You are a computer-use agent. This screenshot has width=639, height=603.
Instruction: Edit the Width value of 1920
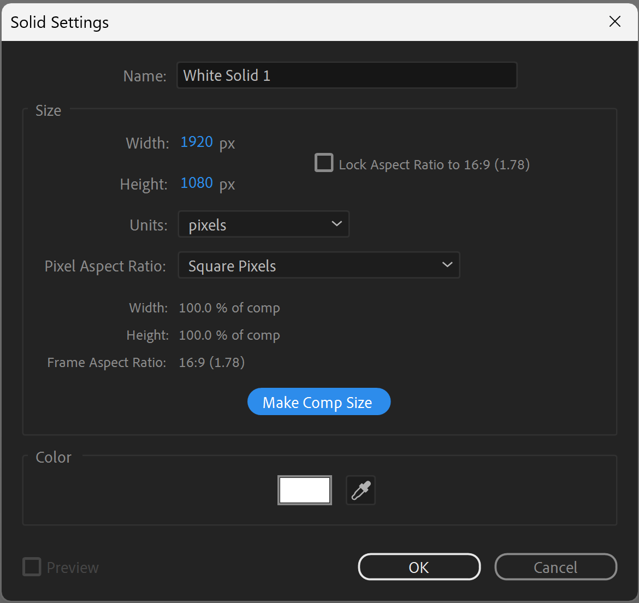[x=196, y=142]
